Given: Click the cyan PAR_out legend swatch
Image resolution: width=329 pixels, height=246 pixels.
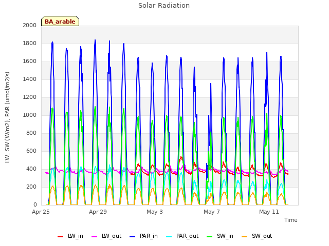Looking at the screenshot, I should point(169,237).
